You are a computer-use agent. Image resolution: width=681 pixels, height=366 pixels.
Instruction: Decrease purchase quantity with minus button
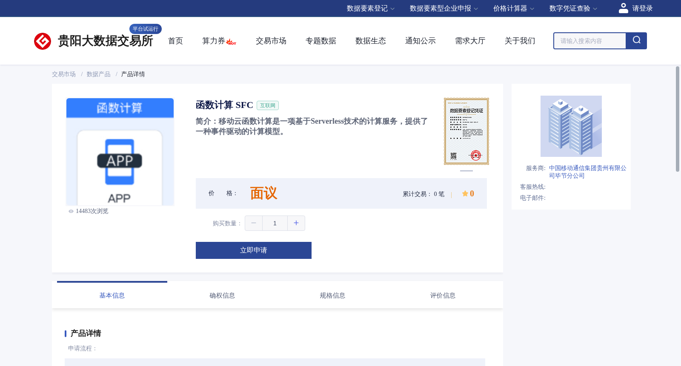click(x=254, y=223)
